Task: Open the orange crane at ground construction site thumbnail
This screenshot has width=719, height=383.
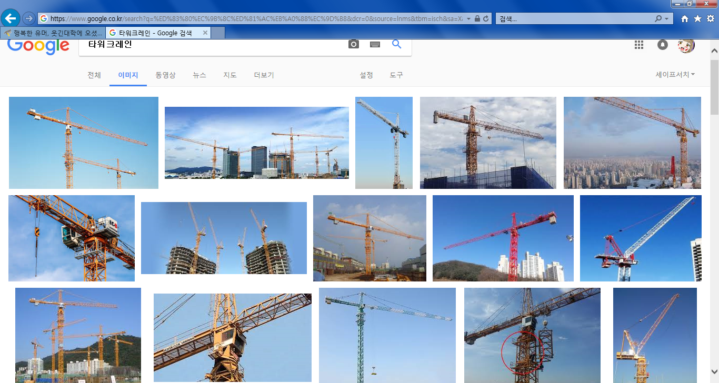Action: 370,238
